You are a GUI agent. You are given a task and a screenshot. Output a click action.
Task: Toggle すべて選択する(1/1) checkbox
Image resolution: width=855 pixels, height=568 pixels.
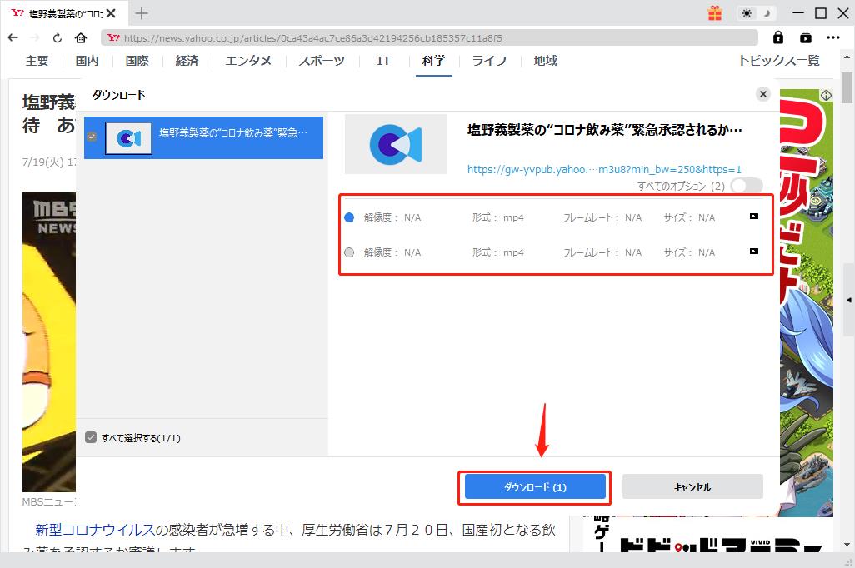[x=91, y=437]
